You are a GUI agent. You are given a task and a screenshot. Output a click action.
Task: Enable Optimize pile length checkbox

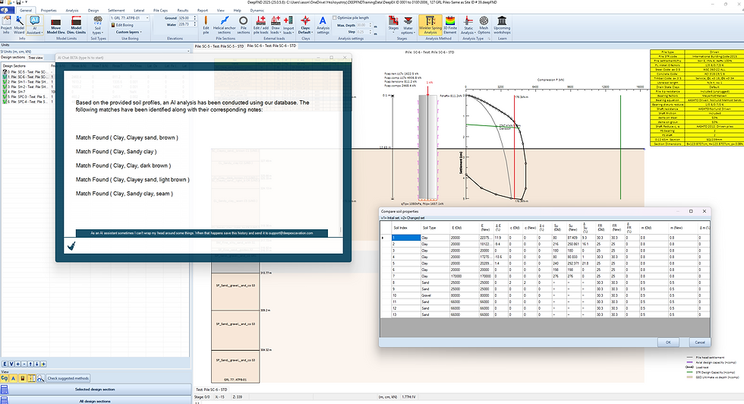pos(335,17)
